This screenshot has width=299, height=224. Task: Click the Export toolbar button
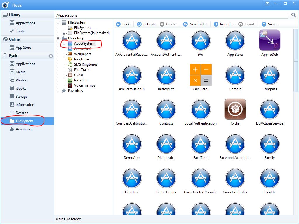pyautogui.click(x=246, y=24)
